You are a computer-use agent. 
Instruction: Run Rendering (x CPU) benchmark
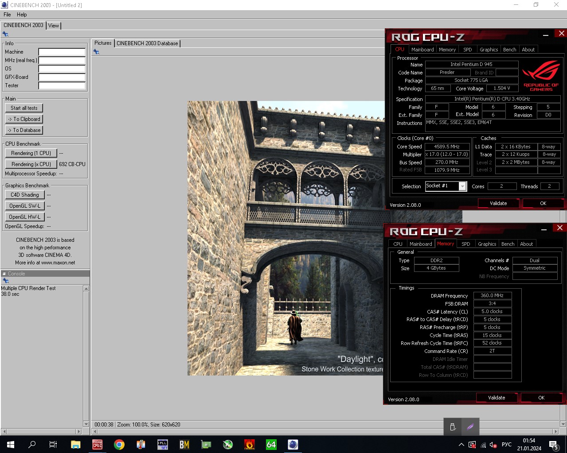31,164
